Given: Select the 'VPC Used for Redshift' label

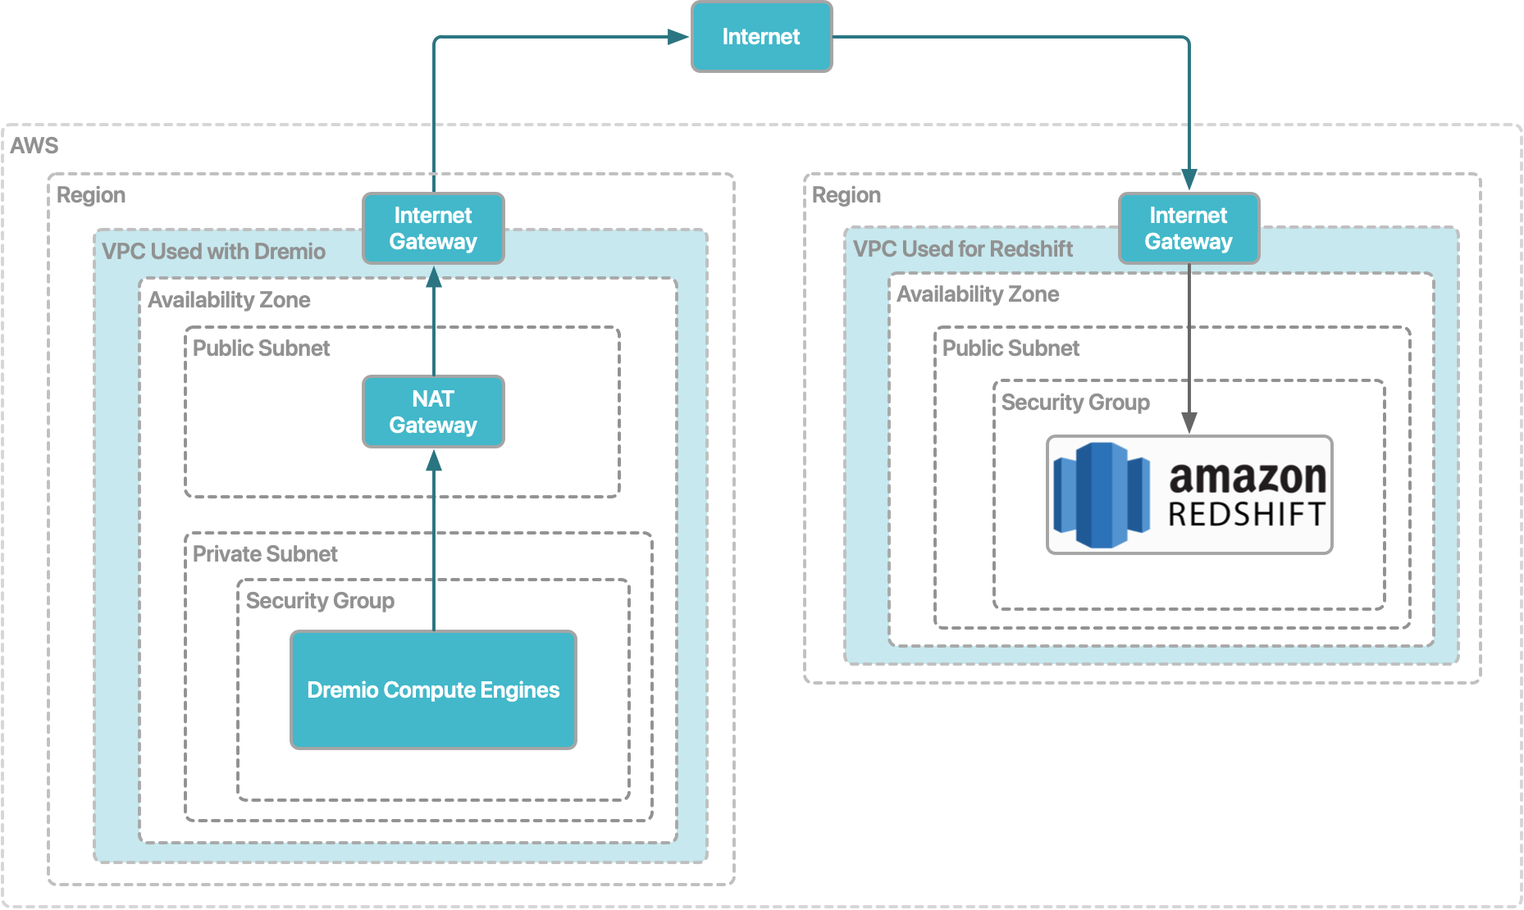Looking at the screenshot, I should 963,249.
